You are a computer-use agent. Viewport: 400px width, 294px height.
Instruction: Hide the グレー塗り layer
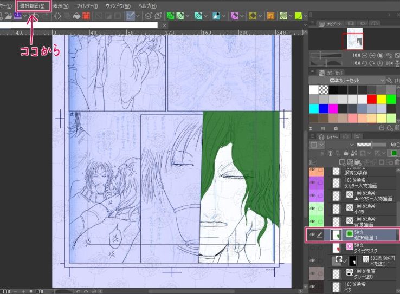pos(312,275)
